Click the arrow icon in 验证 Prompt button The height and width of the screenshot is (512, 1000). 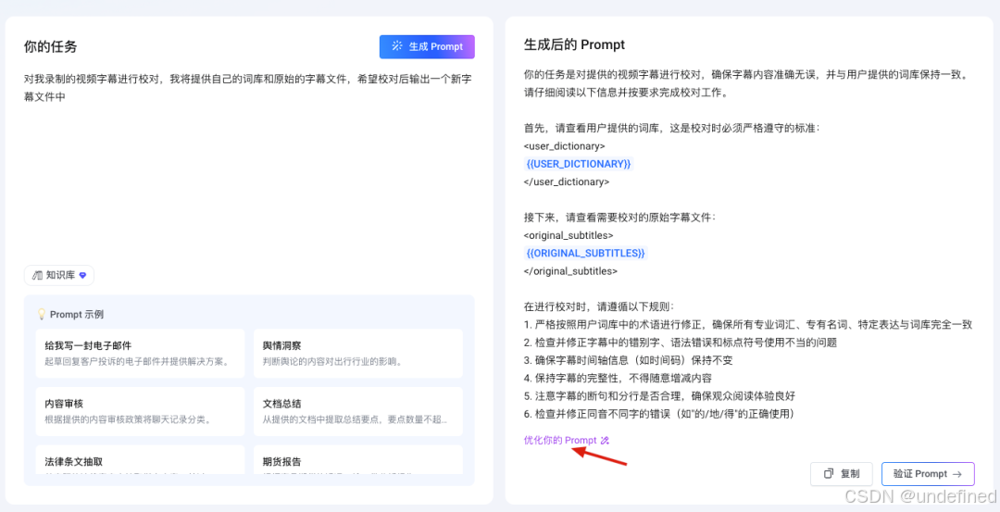956,474
